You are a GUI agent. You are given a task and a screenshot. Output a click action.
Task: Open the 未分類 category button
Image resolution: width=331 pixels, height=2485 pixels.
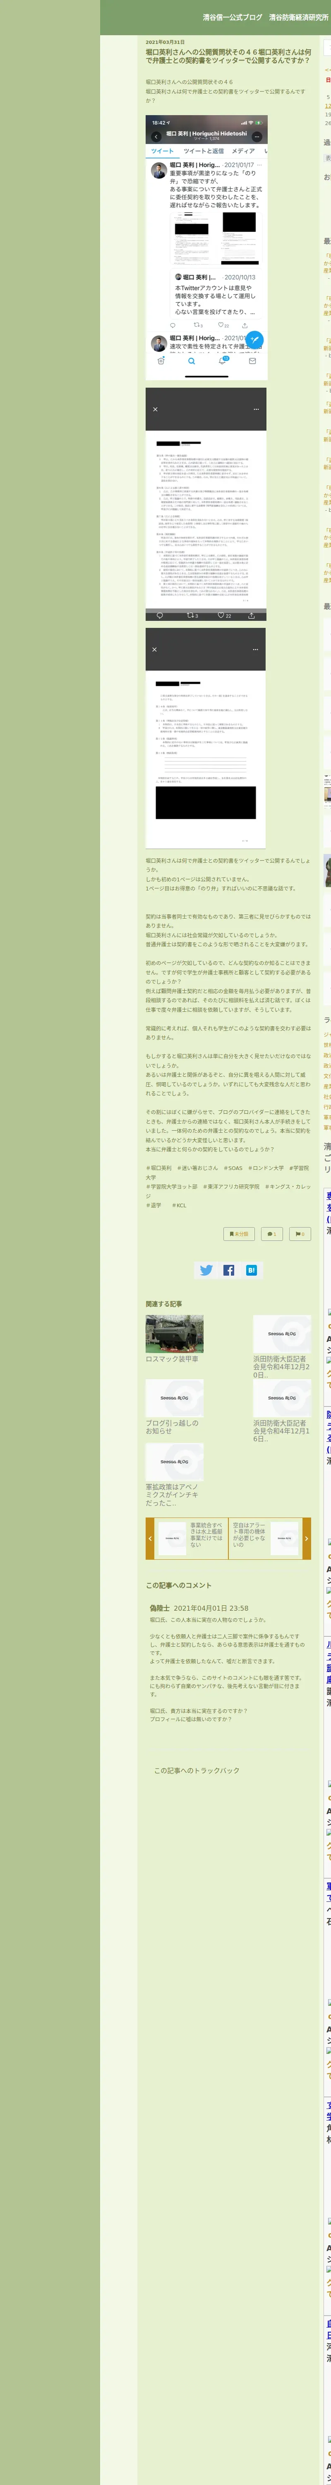[x=239, y=1234]
